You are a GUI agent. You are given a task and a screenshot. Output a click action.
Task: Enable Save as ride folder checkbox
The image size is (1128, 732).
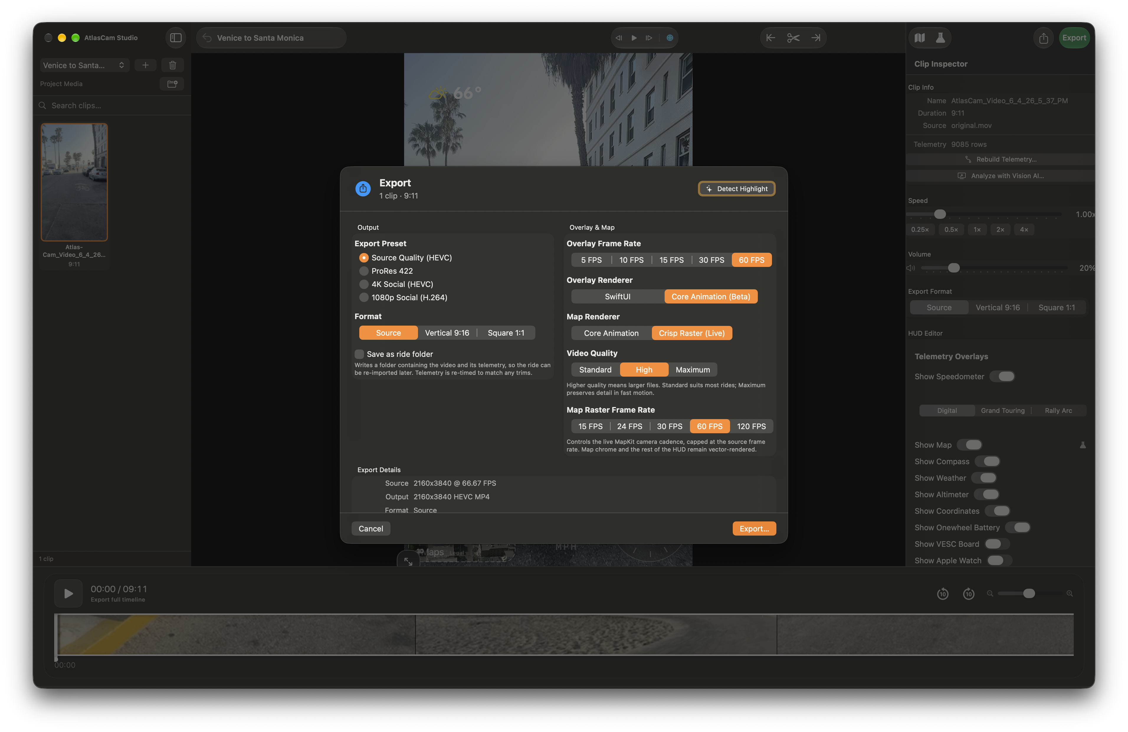tap(359, 354)
